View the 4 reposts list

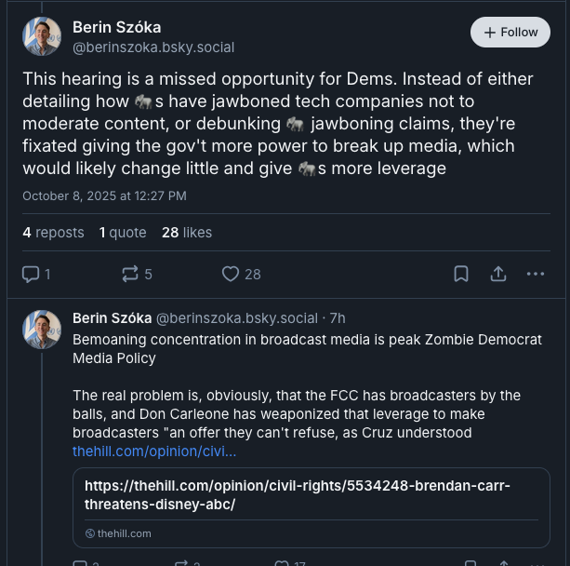coord(53,233)
